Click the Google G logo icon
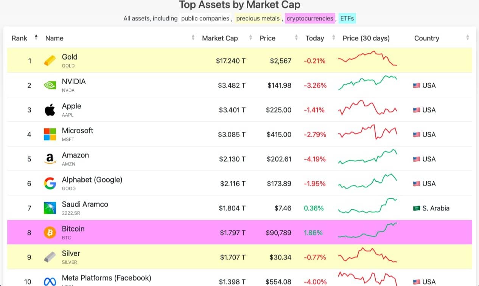 coord(50,184)
